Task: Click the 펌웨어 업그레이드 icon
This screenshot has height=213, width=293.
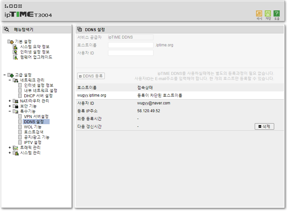Action: [x=15, y=57]
